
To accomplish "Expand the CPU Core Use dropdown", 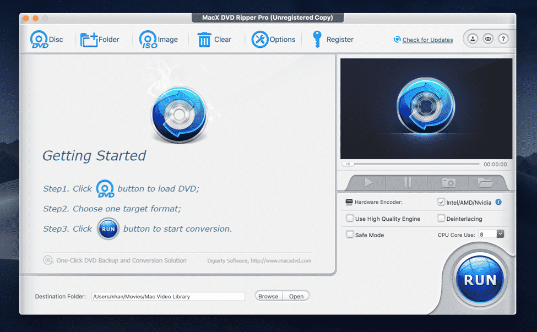I will pos(500,234).
